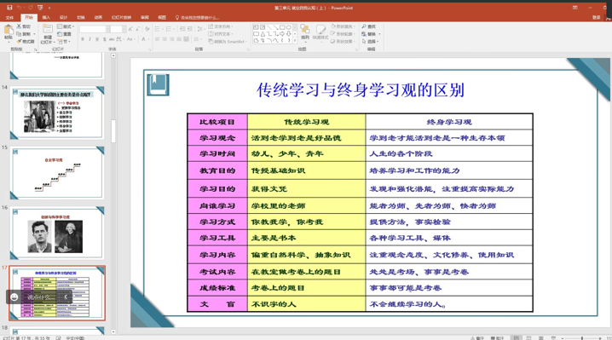
Task: Click the Cut (剪切) scissors icon
Action: click(19, 26)
